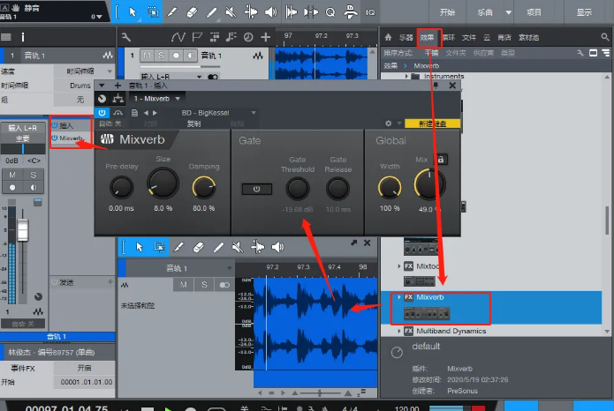Go to browser Home icon
The width and height of the screenshot is (614, 411).
[x=388, y=37]
